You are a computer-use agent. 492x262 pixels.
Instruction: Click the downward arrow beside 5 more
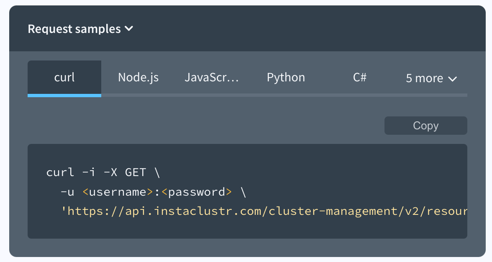coord(454,78)
